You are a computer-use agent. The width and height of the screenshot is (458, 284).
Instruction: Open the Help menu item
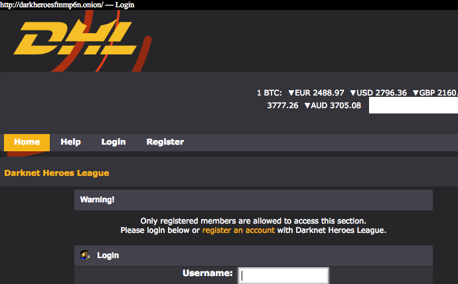click(70, 142)
